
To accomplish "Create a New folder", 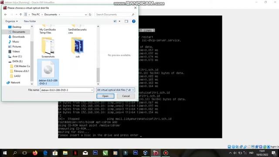I will [30, 21].
